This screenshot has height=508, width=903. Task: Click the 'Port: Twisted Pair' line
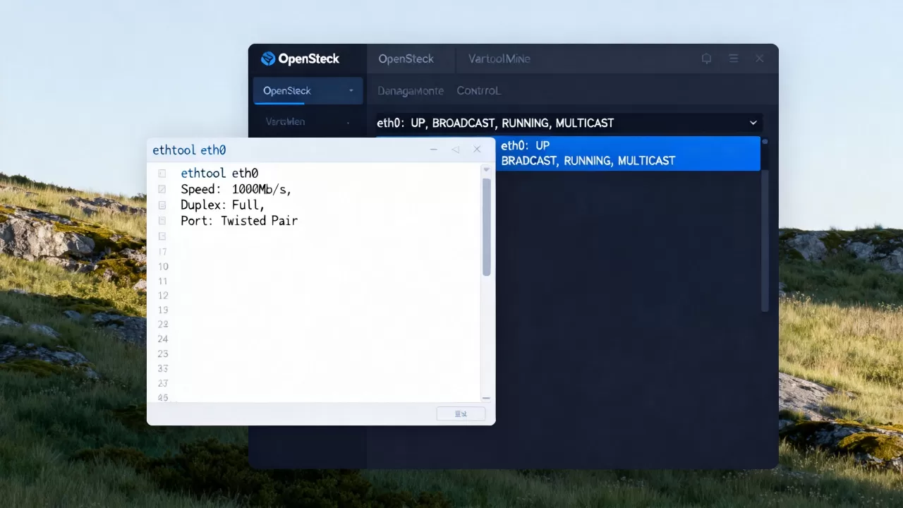239,221
